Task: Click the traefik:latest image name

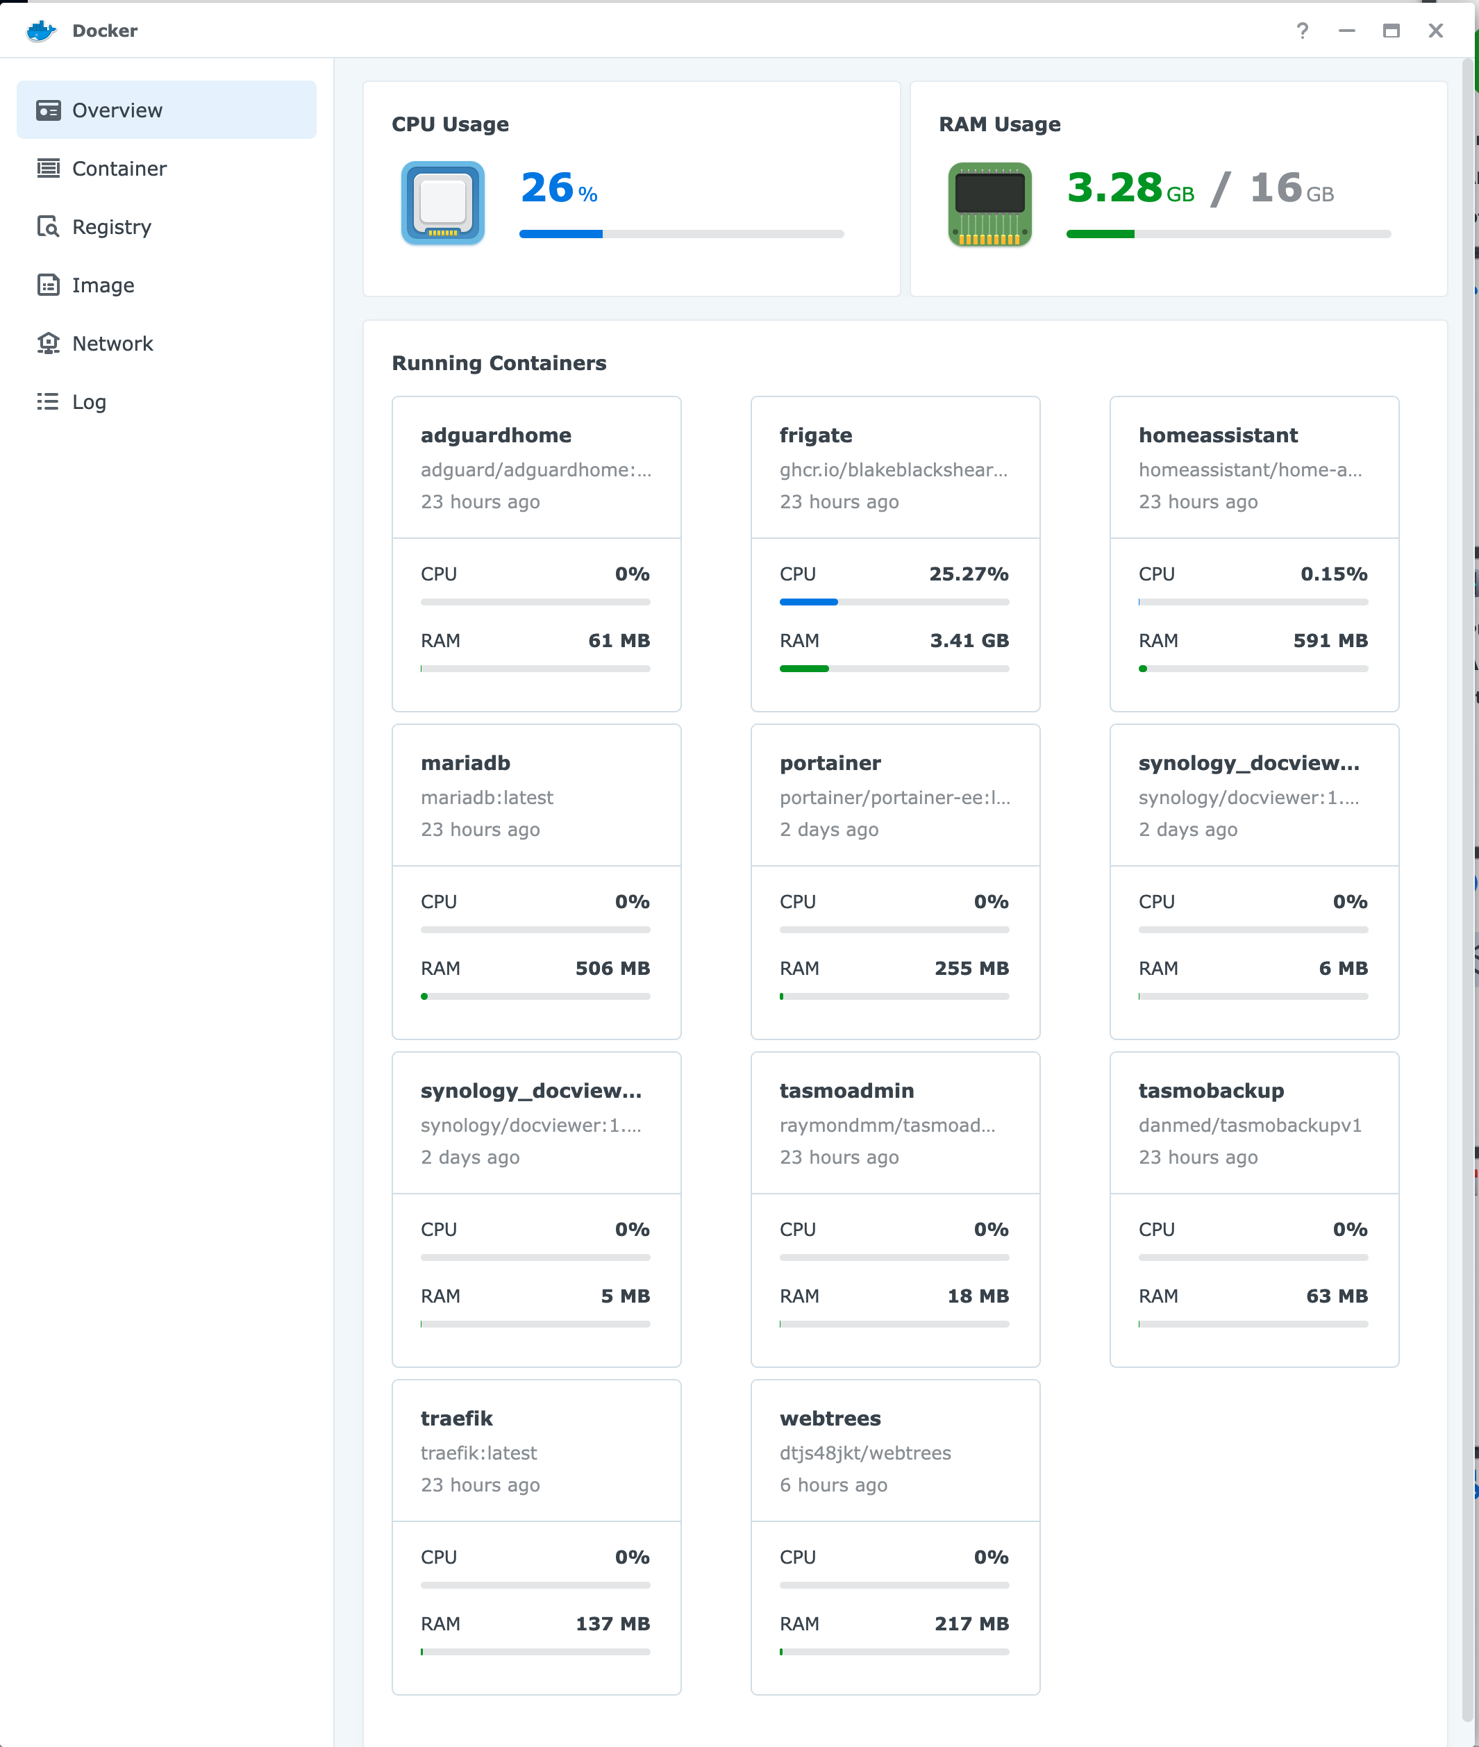Action: 478,1453
